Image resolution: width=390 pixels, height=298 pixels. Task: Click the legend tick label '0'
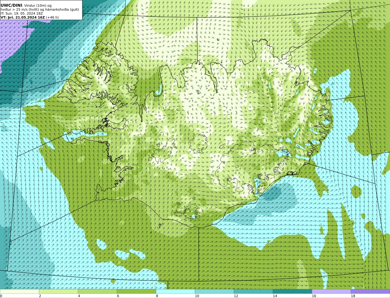point(1,296)
